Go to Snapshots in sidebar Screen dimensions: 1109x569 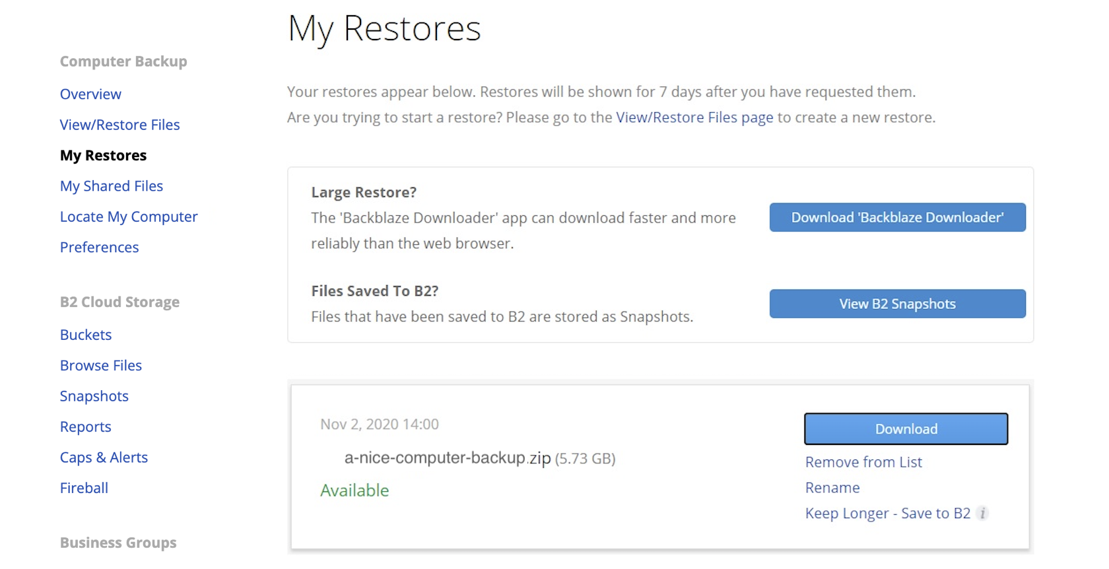(x=94, y=396)
